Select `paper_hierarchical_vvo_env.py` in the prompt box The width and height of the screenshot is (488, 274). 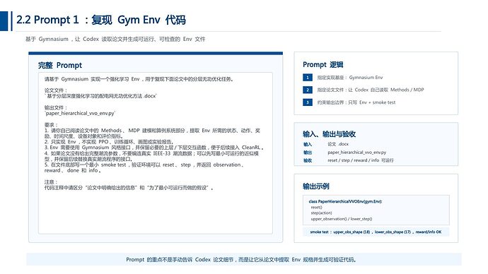[x=80, y=114]
